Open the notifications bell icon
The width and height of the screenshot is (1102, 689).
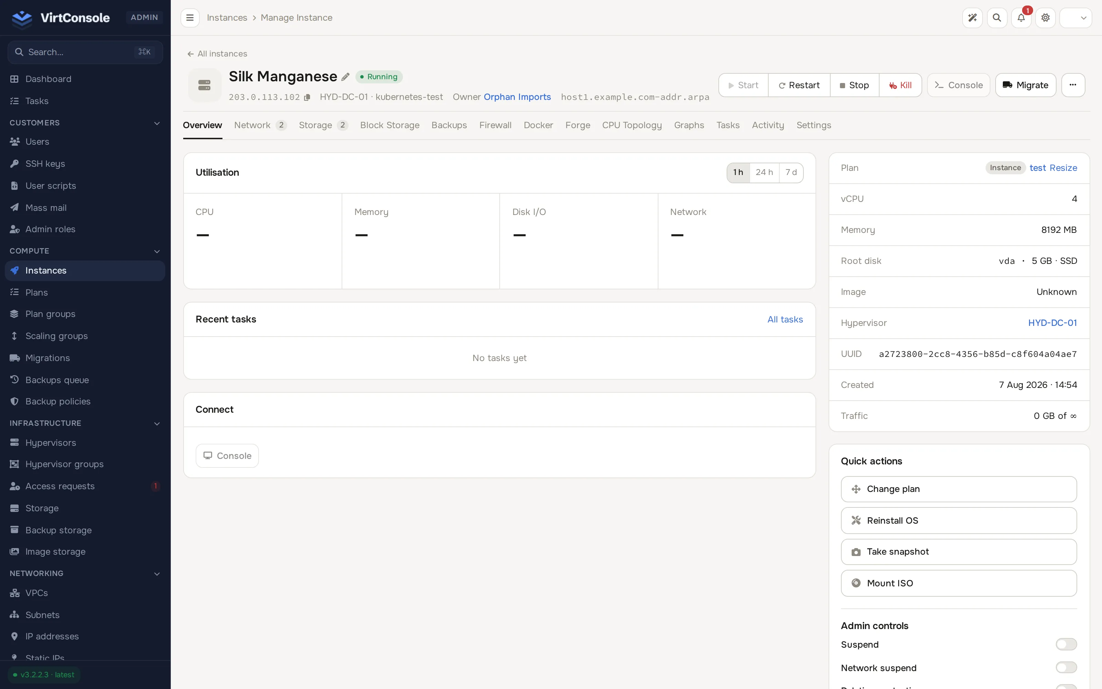(1021, 18)
